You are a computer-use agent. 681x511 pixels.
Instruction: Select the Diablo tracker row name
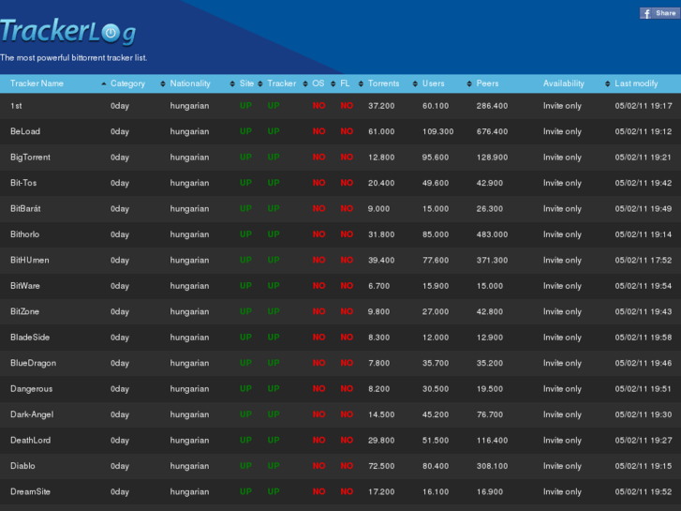pyautogui.click(x=22, y=466)
